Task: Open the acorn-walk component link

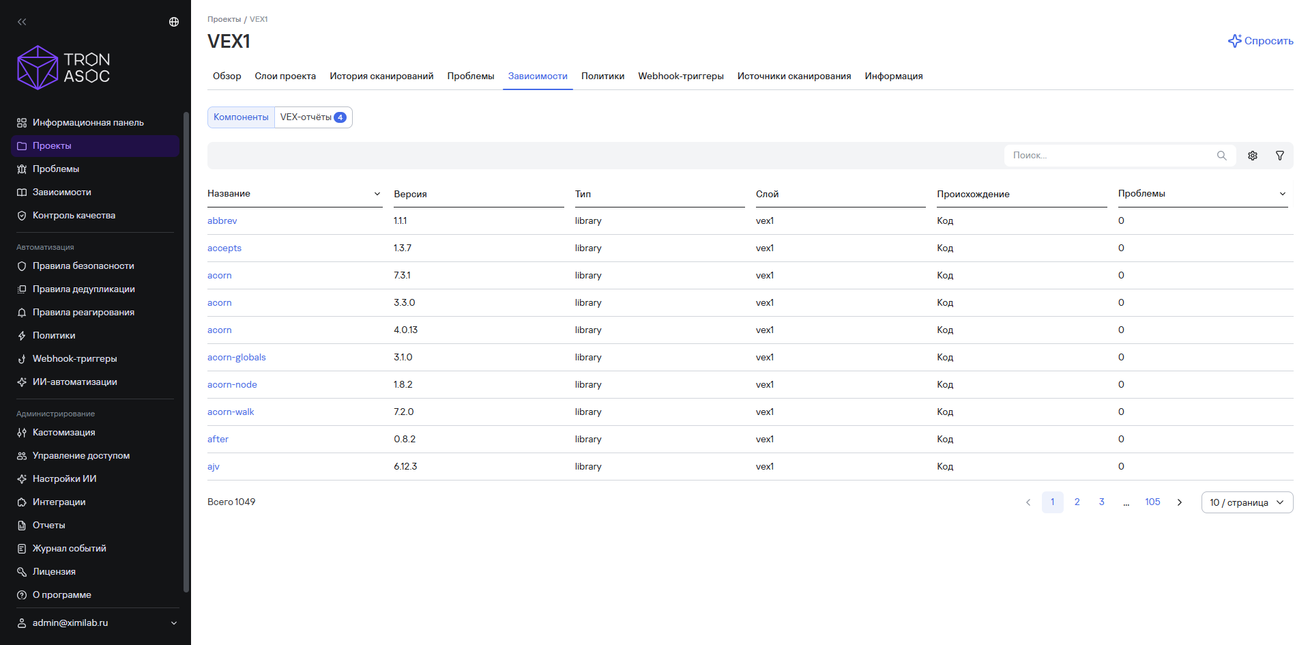Action: click(231, 412)
